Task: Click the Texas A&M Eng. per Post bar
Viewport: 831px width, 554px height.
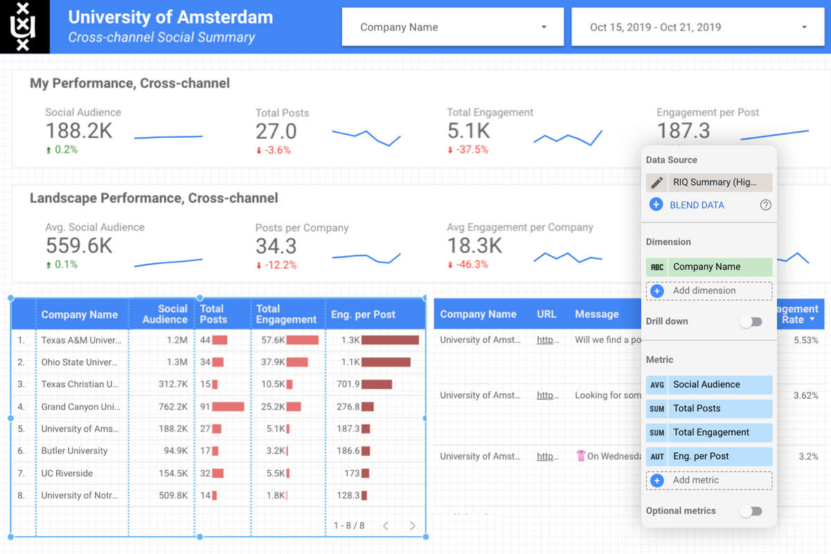Action: click(390, 340)
